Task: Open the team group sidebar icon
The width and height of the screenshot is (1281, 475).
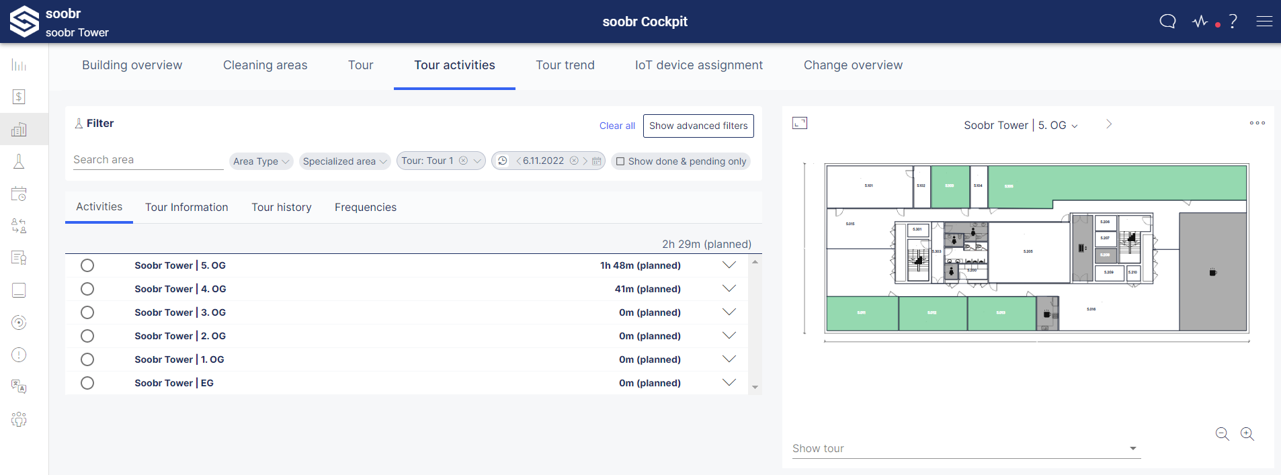Action: click(19, 419)
